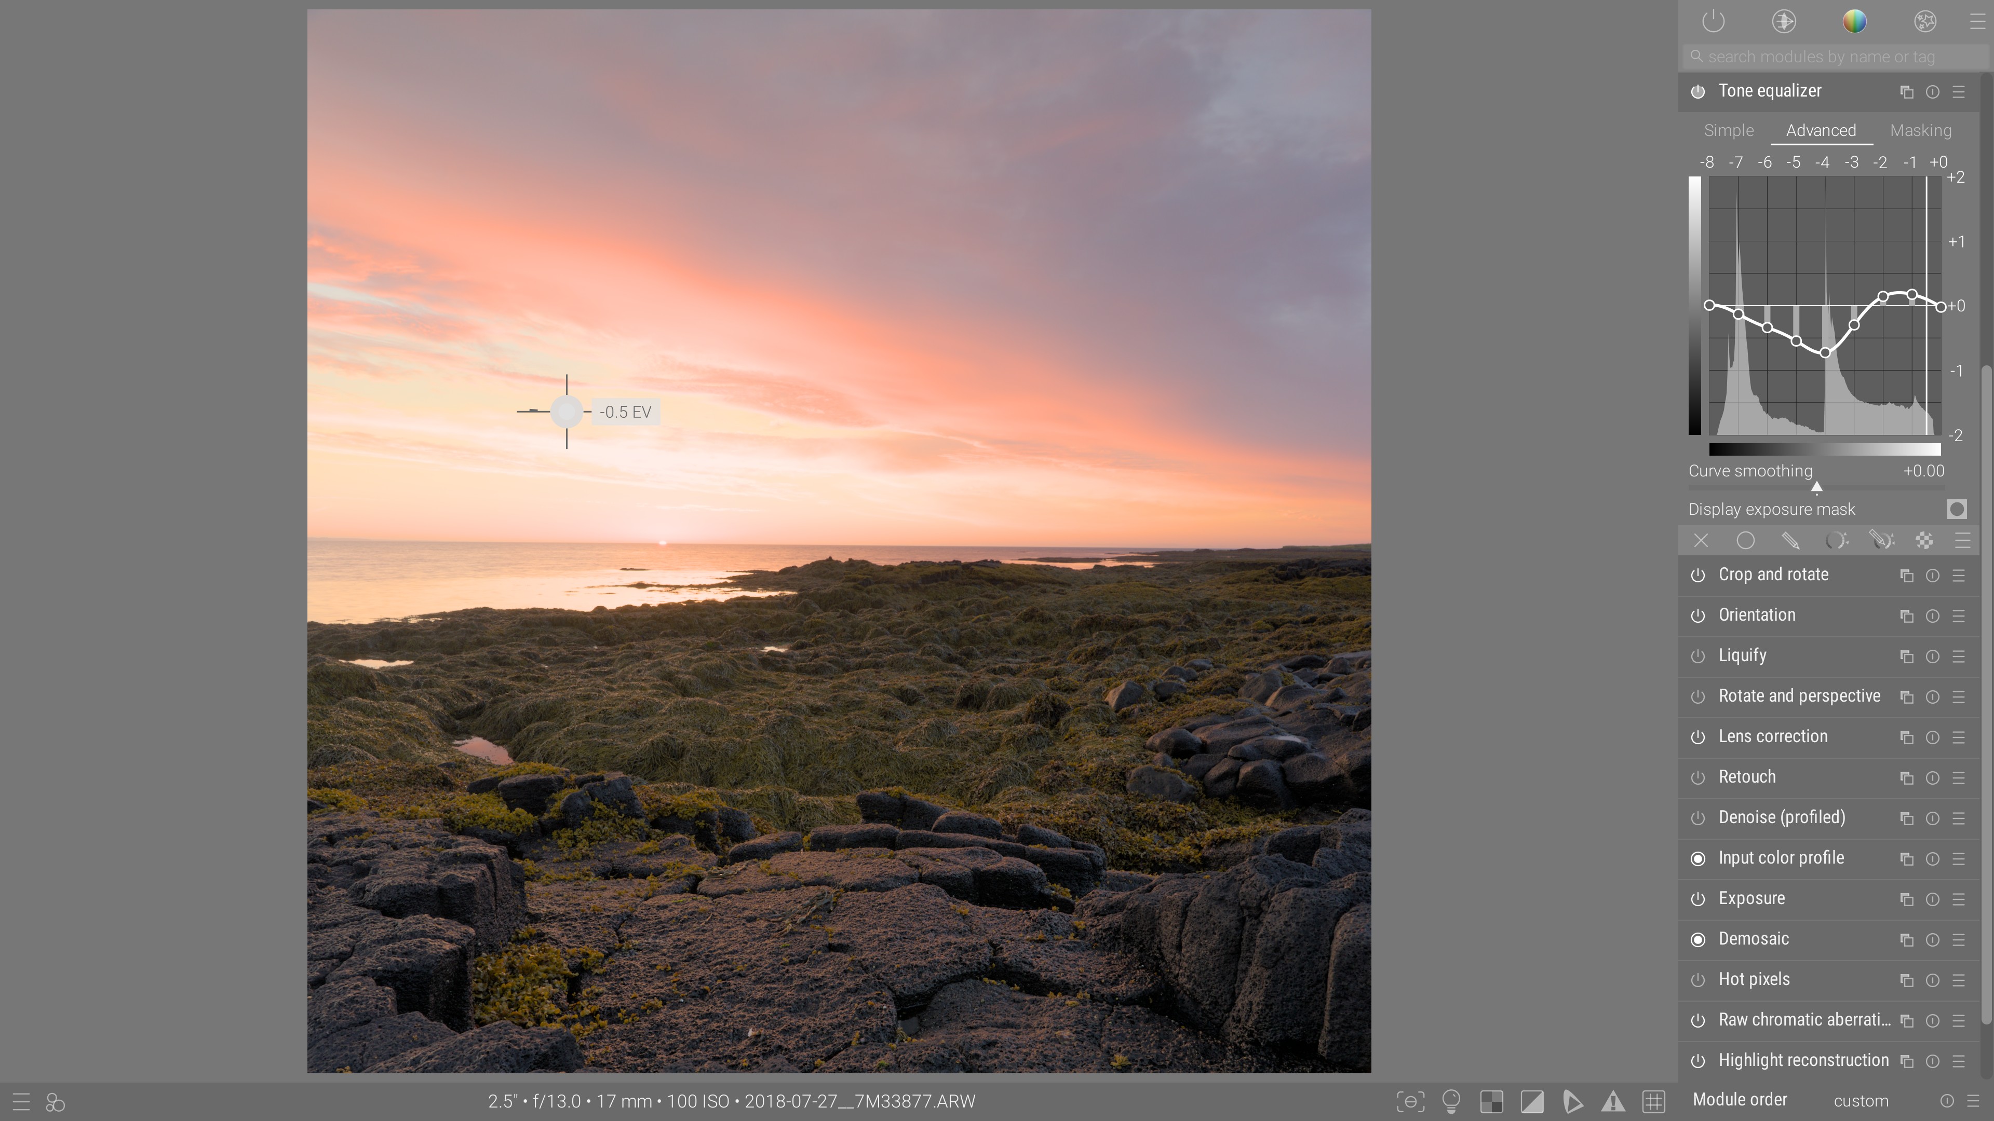Image resolution: width=1994 pixels, height=1121 pixels.
Task: Expand the Exposure module
Action: coord(1751,898)
